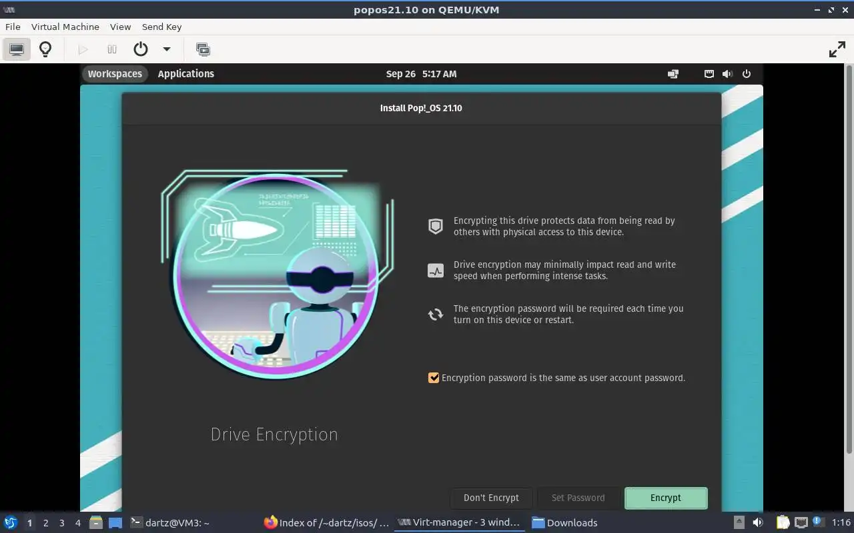Click the robot illustration image
The width and height of the screenshot is (854, 533).
[x=277, y=274]
